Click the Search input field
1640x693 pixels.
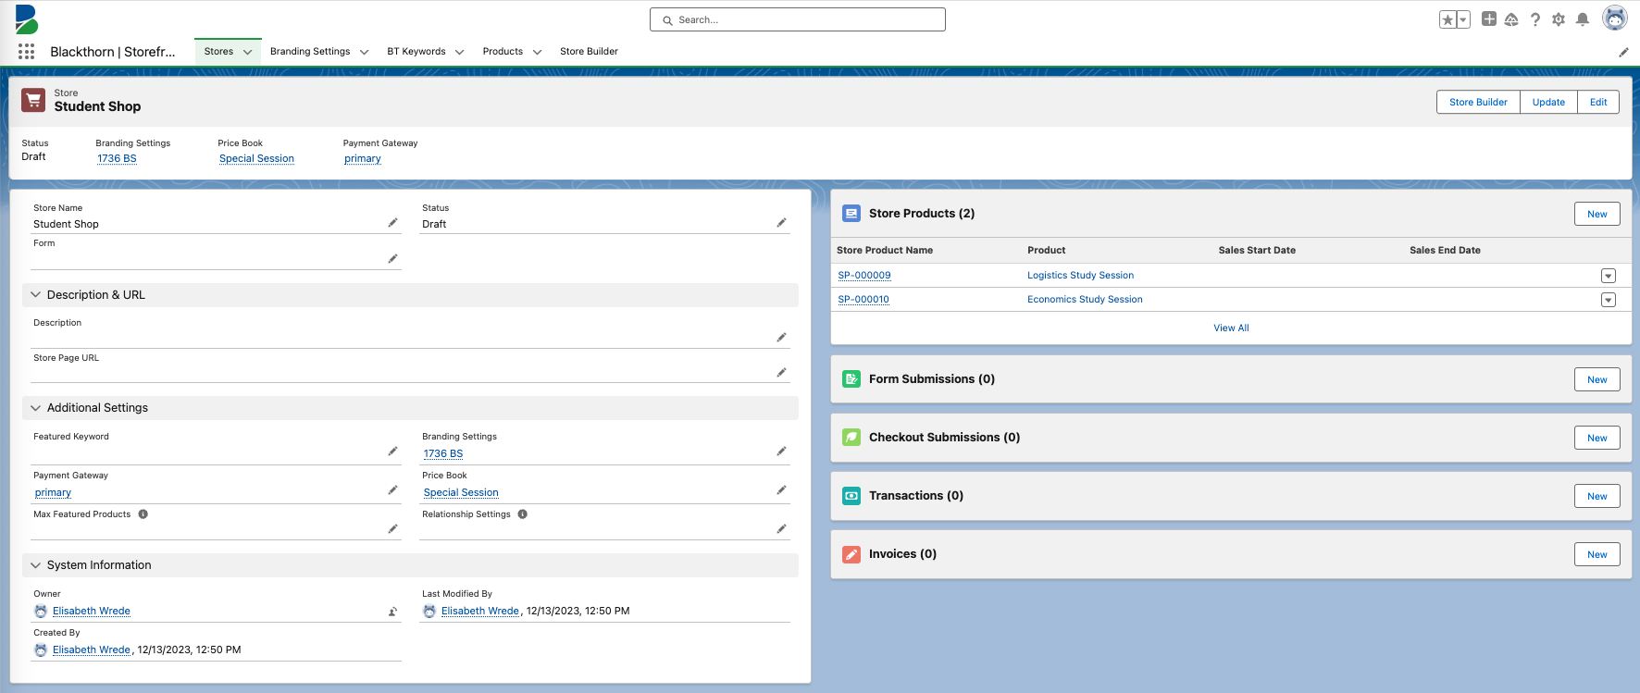click(798, 19)
